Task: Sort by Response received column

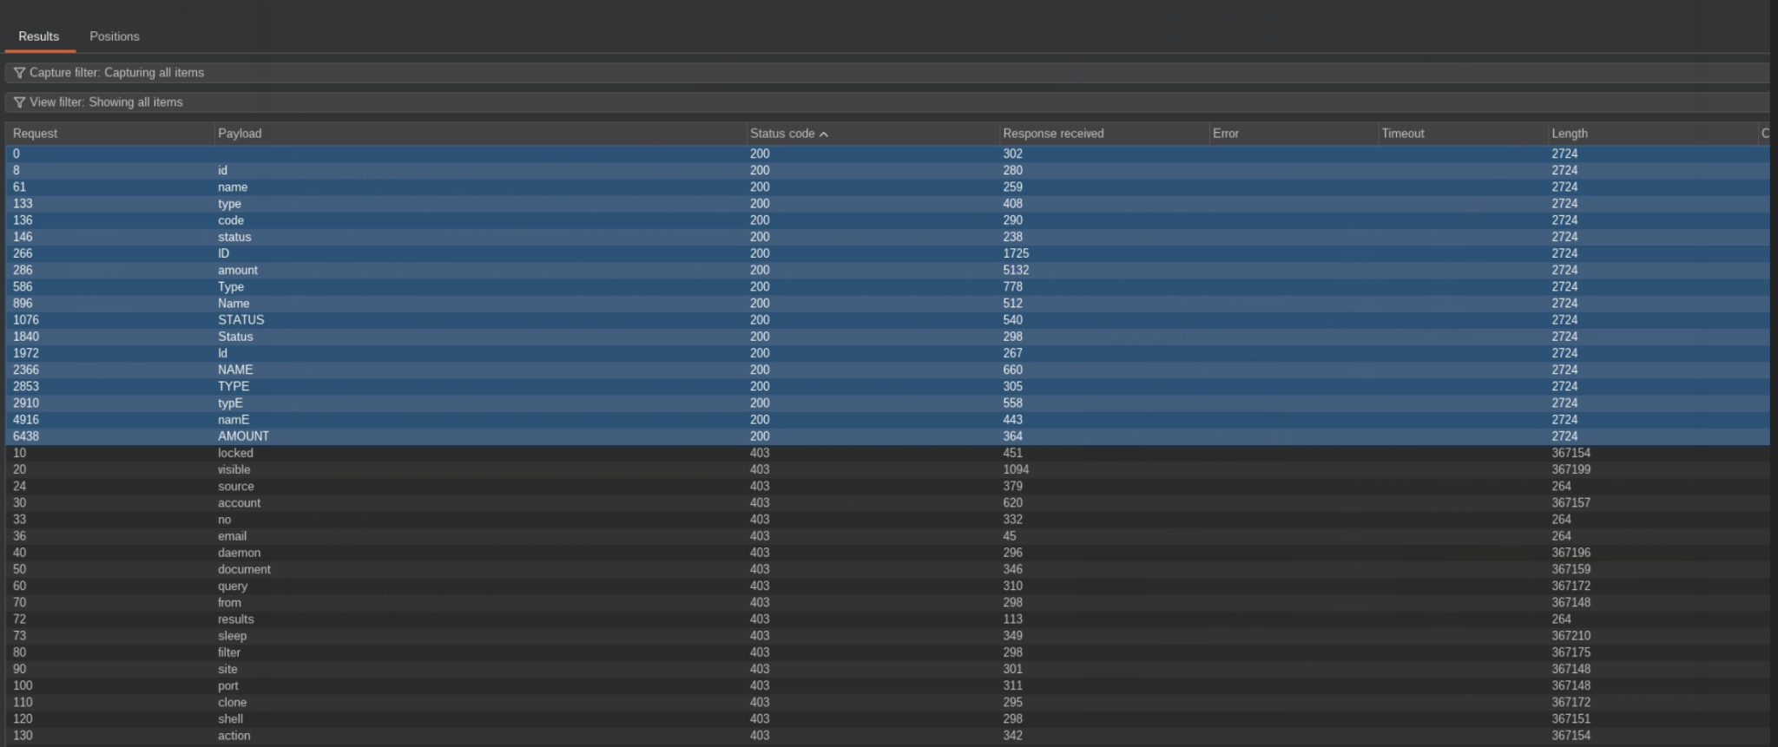Action: point(1053,134)
